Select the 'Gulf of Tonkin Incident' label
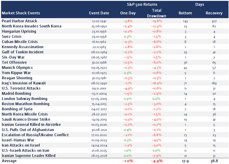 pyautogui.click(x=23, y=52)
